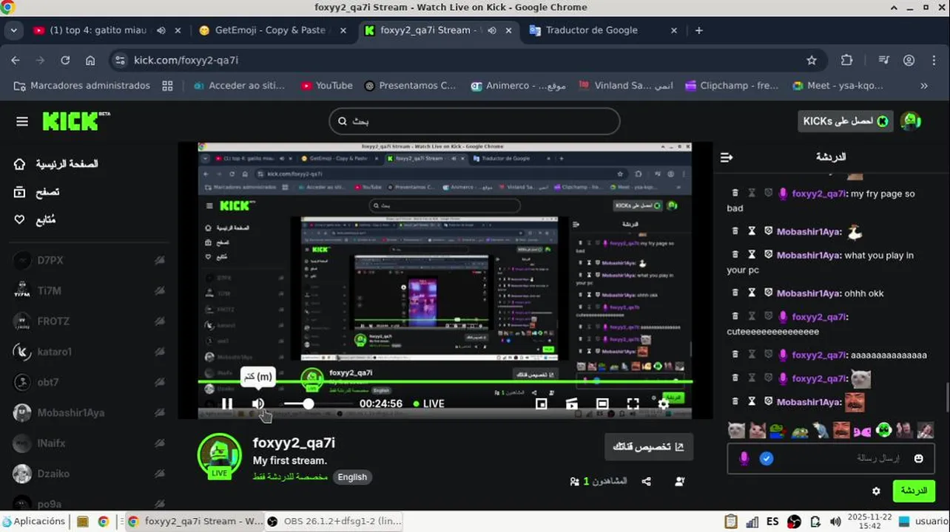Switch to the 'top 4: gatito miau' tab
This screenshot has width=950, height=532.
coord(109,30)
